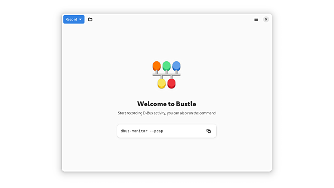Viewport: 334px width, 188px height.
Task: Click the green node in Bustle logo
Action: point(167,66)
